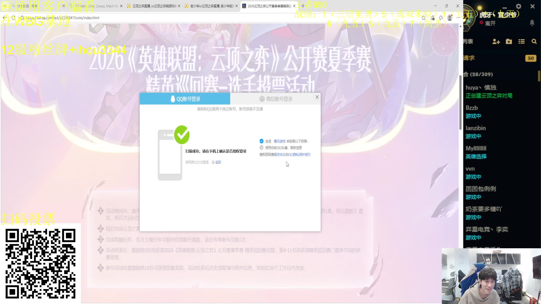Bookmark this page with star icon
Screen dimensions: 541x304
[424, 18]
